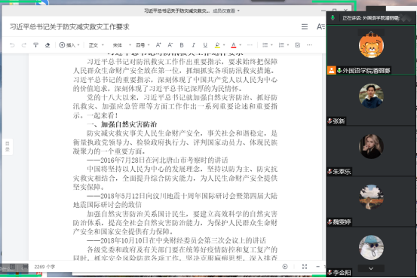Select the format painter tool

point(35,45)
